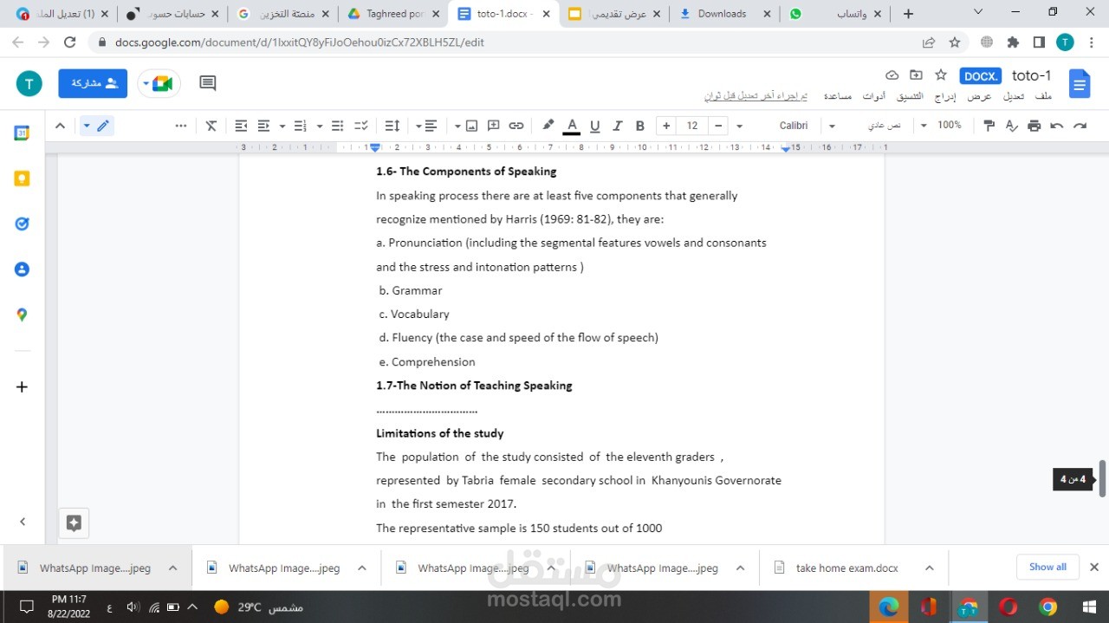The height and width of the screenshot is (623, 1109).
Task: Click the paint format roller icon
Action: pyautogui.click(x=989, y=126)
